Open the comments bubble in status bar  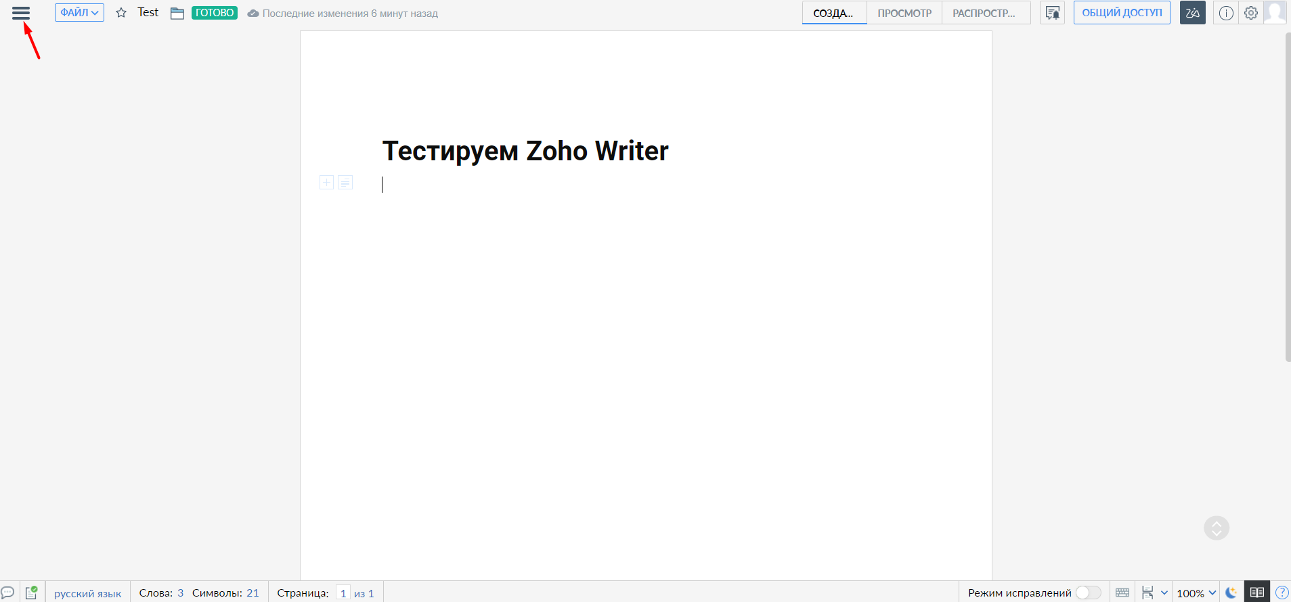(8, 593)
